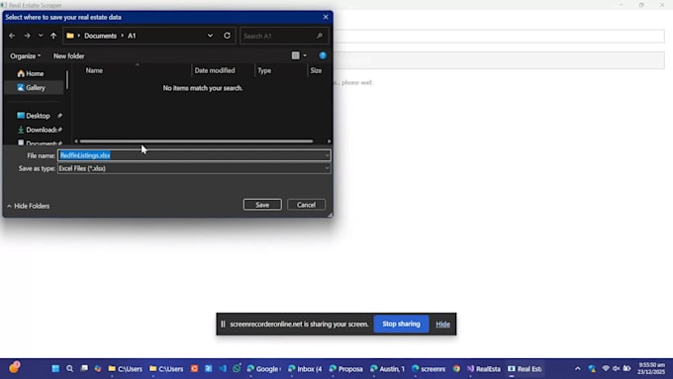Focus the Search A1 field
The image size is (673, 379).
point(279,36)
